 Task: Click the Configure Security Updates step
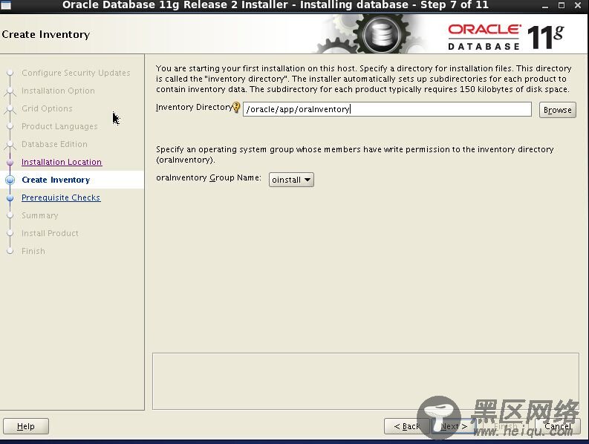pos(76,73)
